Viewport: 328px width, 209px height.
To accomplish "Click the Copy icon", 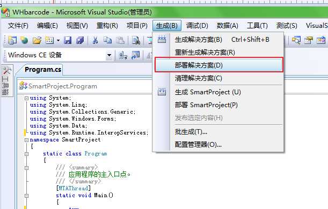I will coord(107,40).
